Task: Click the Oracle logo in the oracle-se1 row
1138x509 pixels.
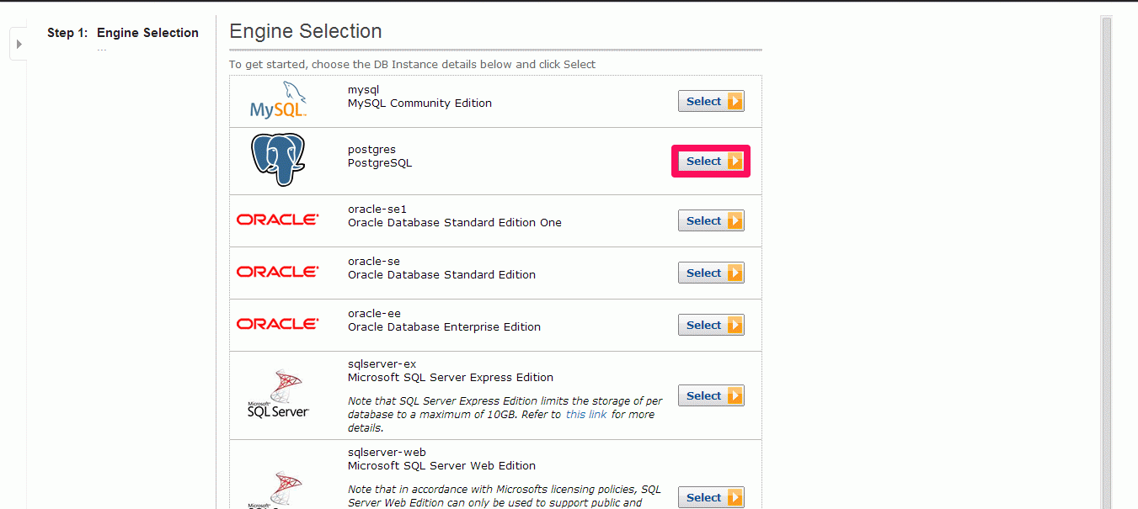Action: [x=278, y=220]
